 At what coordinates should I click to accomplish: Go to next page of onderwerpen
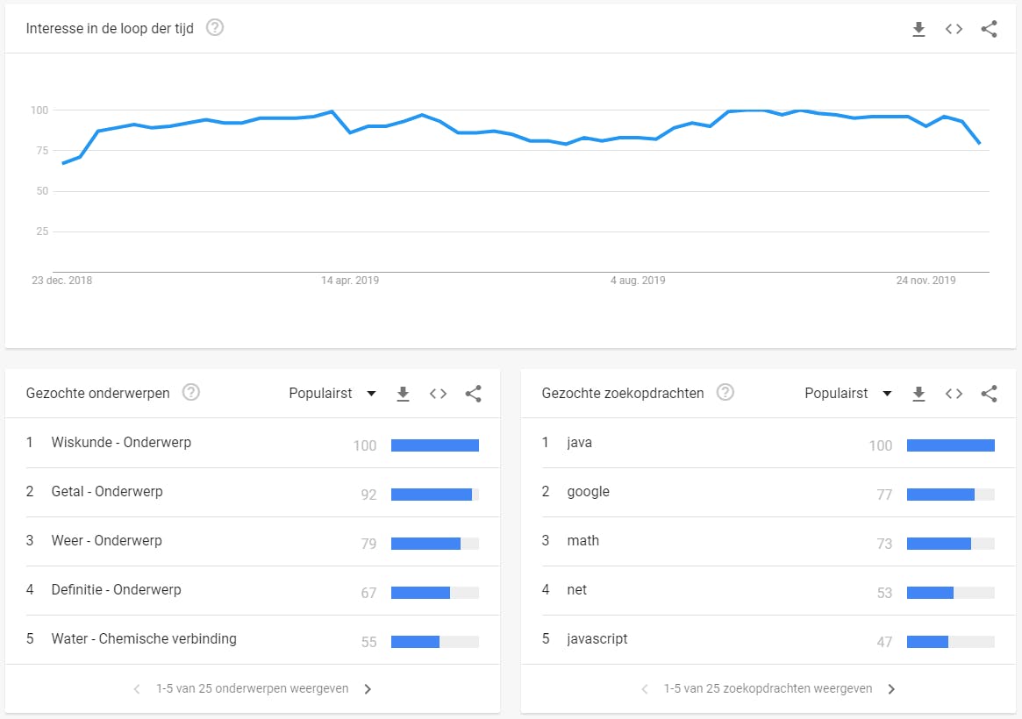point(368,689)
